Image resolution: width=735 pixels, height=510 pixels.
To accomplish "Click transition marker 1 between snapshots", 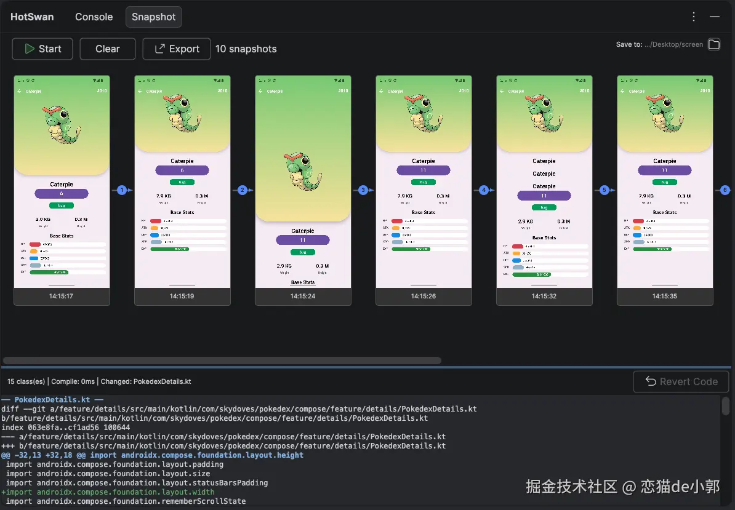I will [122, 190].
